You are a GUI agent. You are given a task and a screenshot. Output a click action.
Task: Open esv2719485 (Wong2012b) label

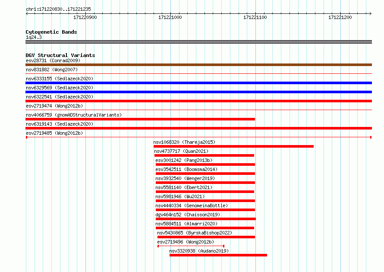(x=54, y=133)
